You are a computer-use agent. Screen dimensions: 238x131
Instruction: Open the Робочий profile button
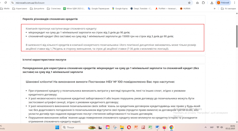(x=223, y=3)
